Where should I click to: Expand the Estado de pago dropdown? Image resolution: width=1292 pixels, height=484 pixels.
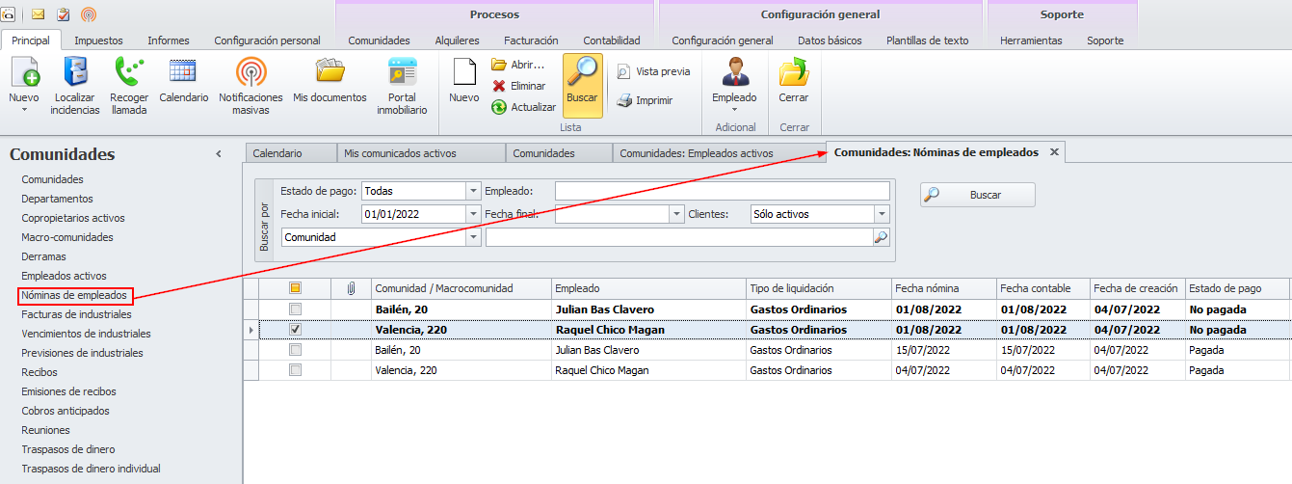click(x=473, y=191)
